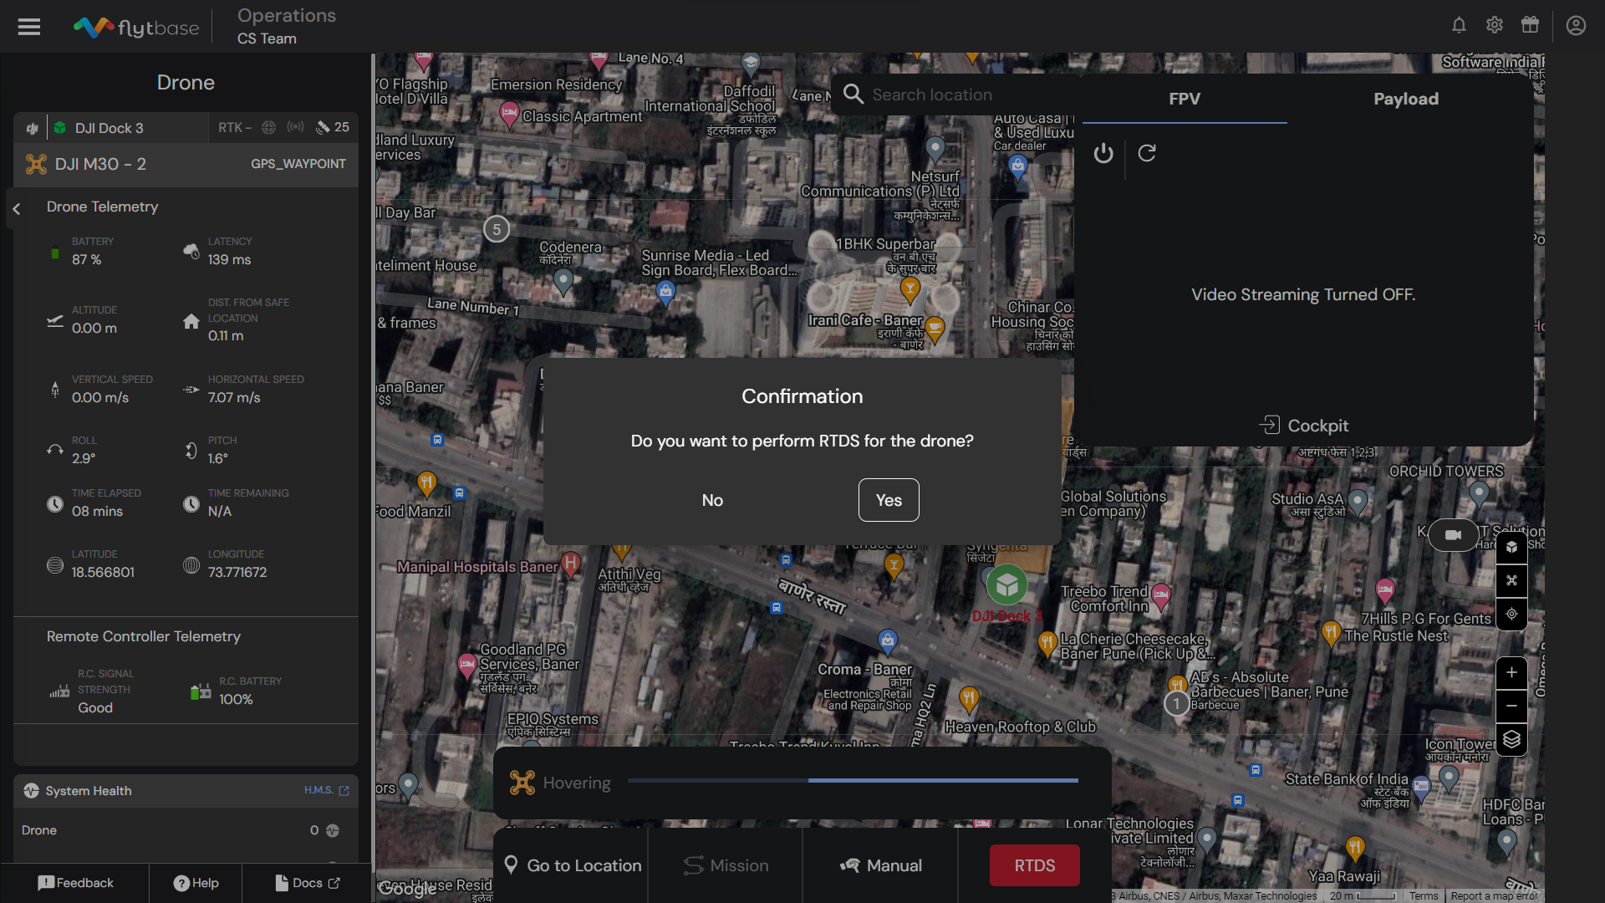Confirm RTDS with Yes button
This screenshot has height=903, width=1605.
889,500
